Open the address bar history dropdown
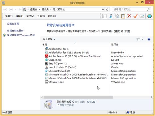This screenshot has width=155, height=116. tap(103, 10)
